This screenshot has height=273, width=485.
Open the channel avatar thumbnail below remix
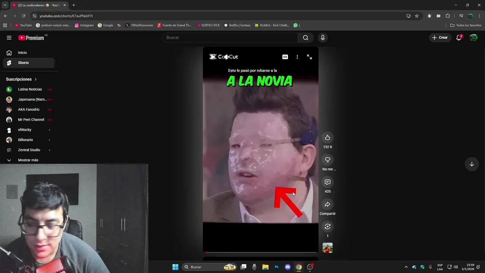click(x=328, y=248)
